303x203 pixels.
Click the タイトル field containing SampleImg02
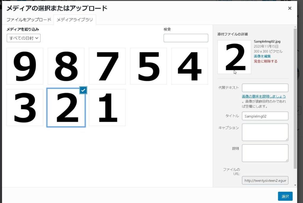pos(265,116)
